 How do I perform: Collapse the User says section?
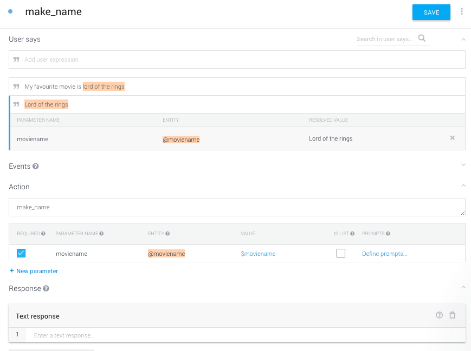tap(463, 39)
